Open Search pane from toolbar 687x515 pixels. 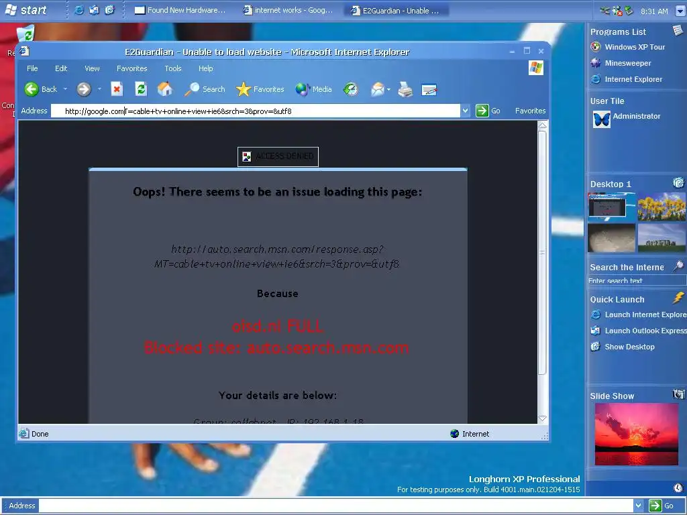(205, 89)
